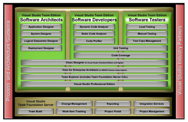Click Logical Datacenter Designer box

point(41,41)
